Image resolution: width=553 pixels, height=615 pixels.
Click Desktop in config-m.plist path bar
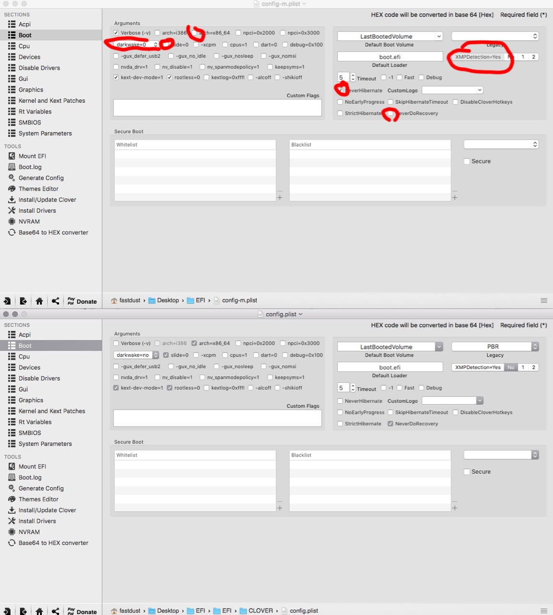click(163, 300)
